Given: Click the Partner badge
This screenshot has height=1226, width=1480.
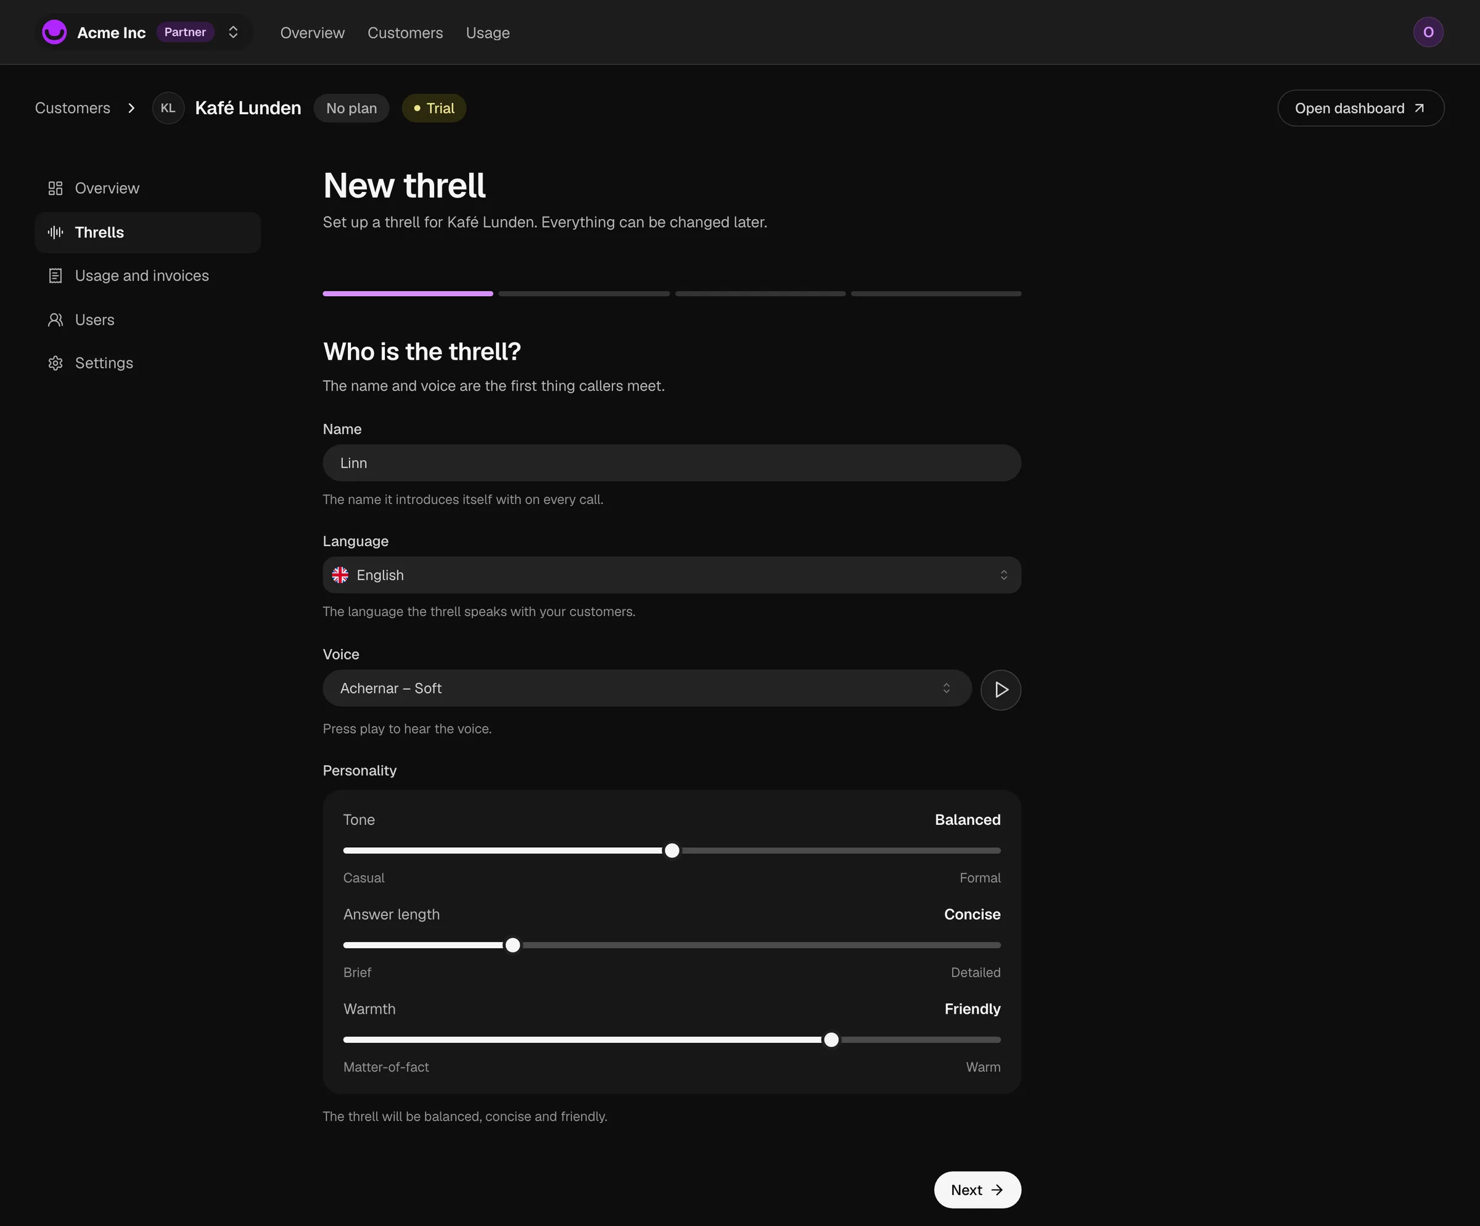Looking at the screenshot, I should [184, 31].
